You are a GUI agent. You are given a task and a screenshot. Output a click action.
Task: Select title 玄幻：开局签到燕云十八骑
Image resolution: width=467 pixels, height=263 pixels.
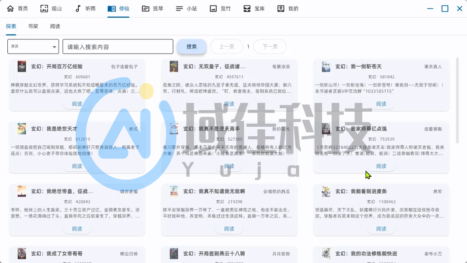tap(214, 253)
